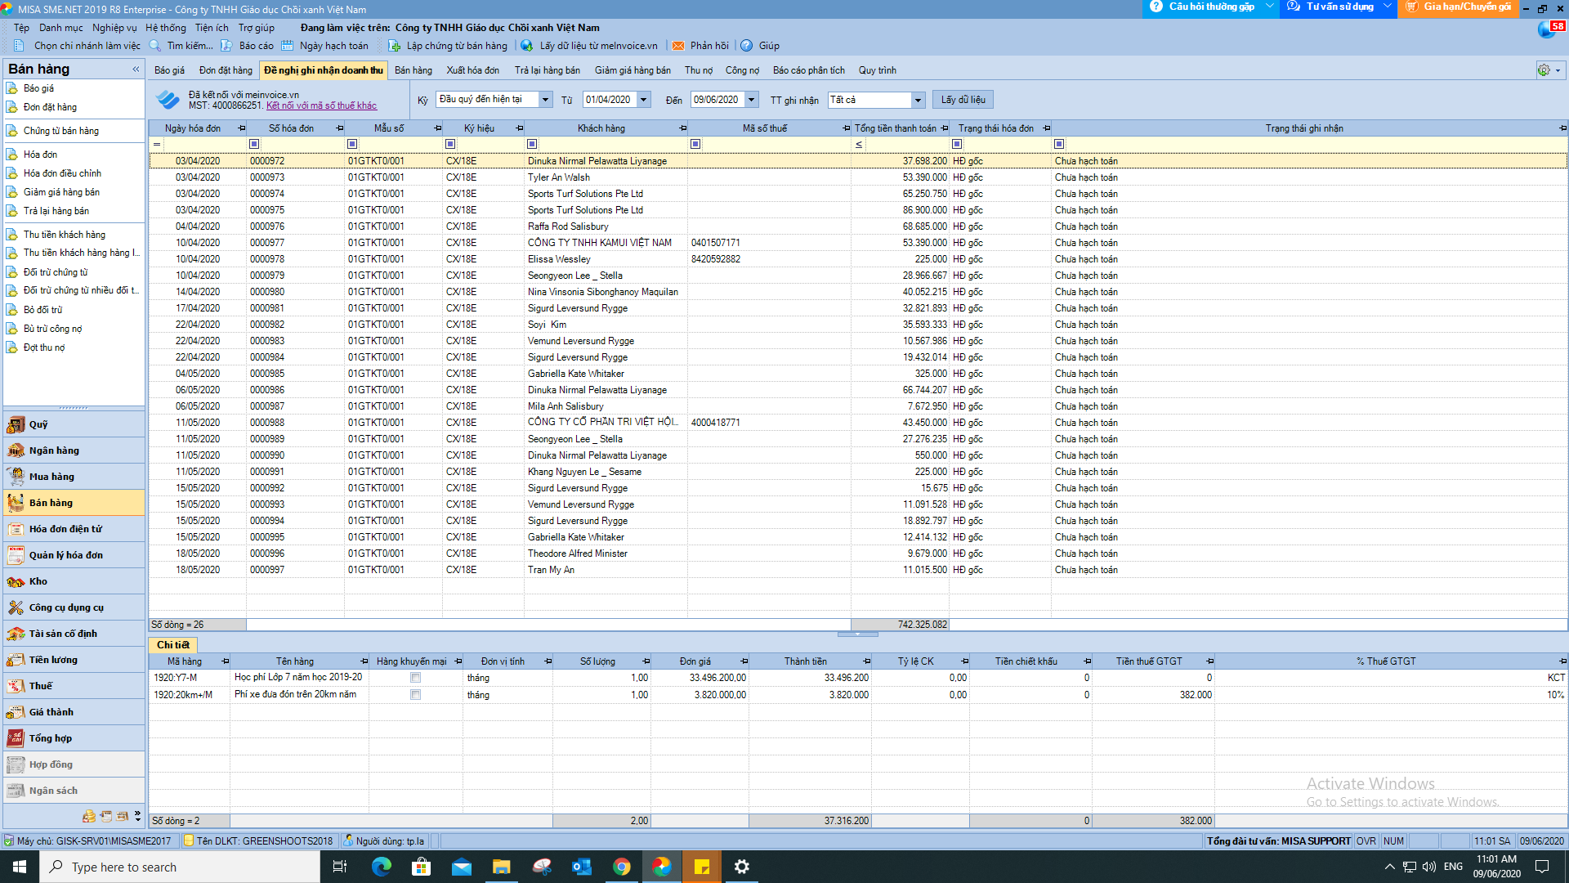1569x883 pixels.
Task: Expand the Kỳ period dropdown
Action: coord(545,100)
